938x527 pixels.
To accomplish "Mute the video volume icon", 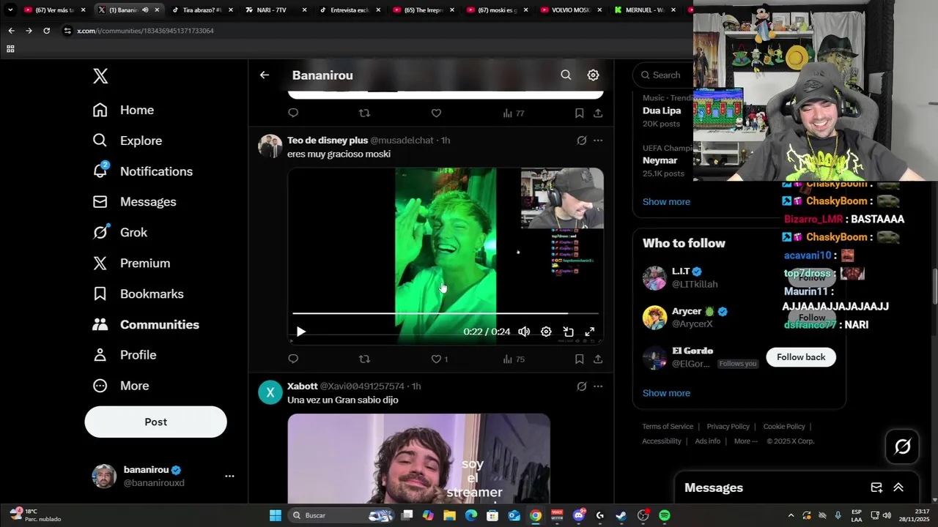I will pyautogui.click(x=524, y=332).
